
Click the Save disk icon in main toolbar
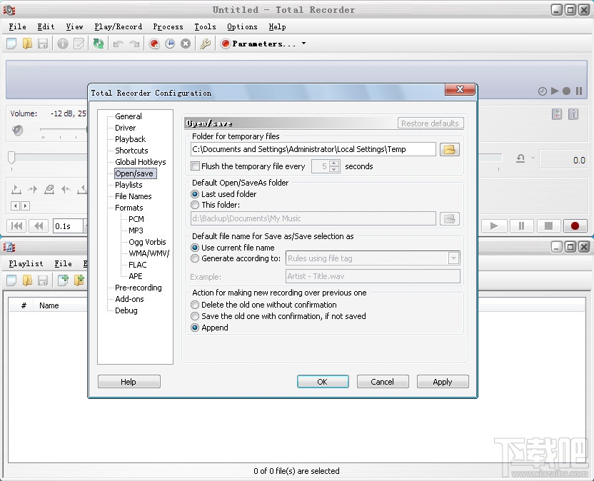pyautogui.click(x=42, y=44)
